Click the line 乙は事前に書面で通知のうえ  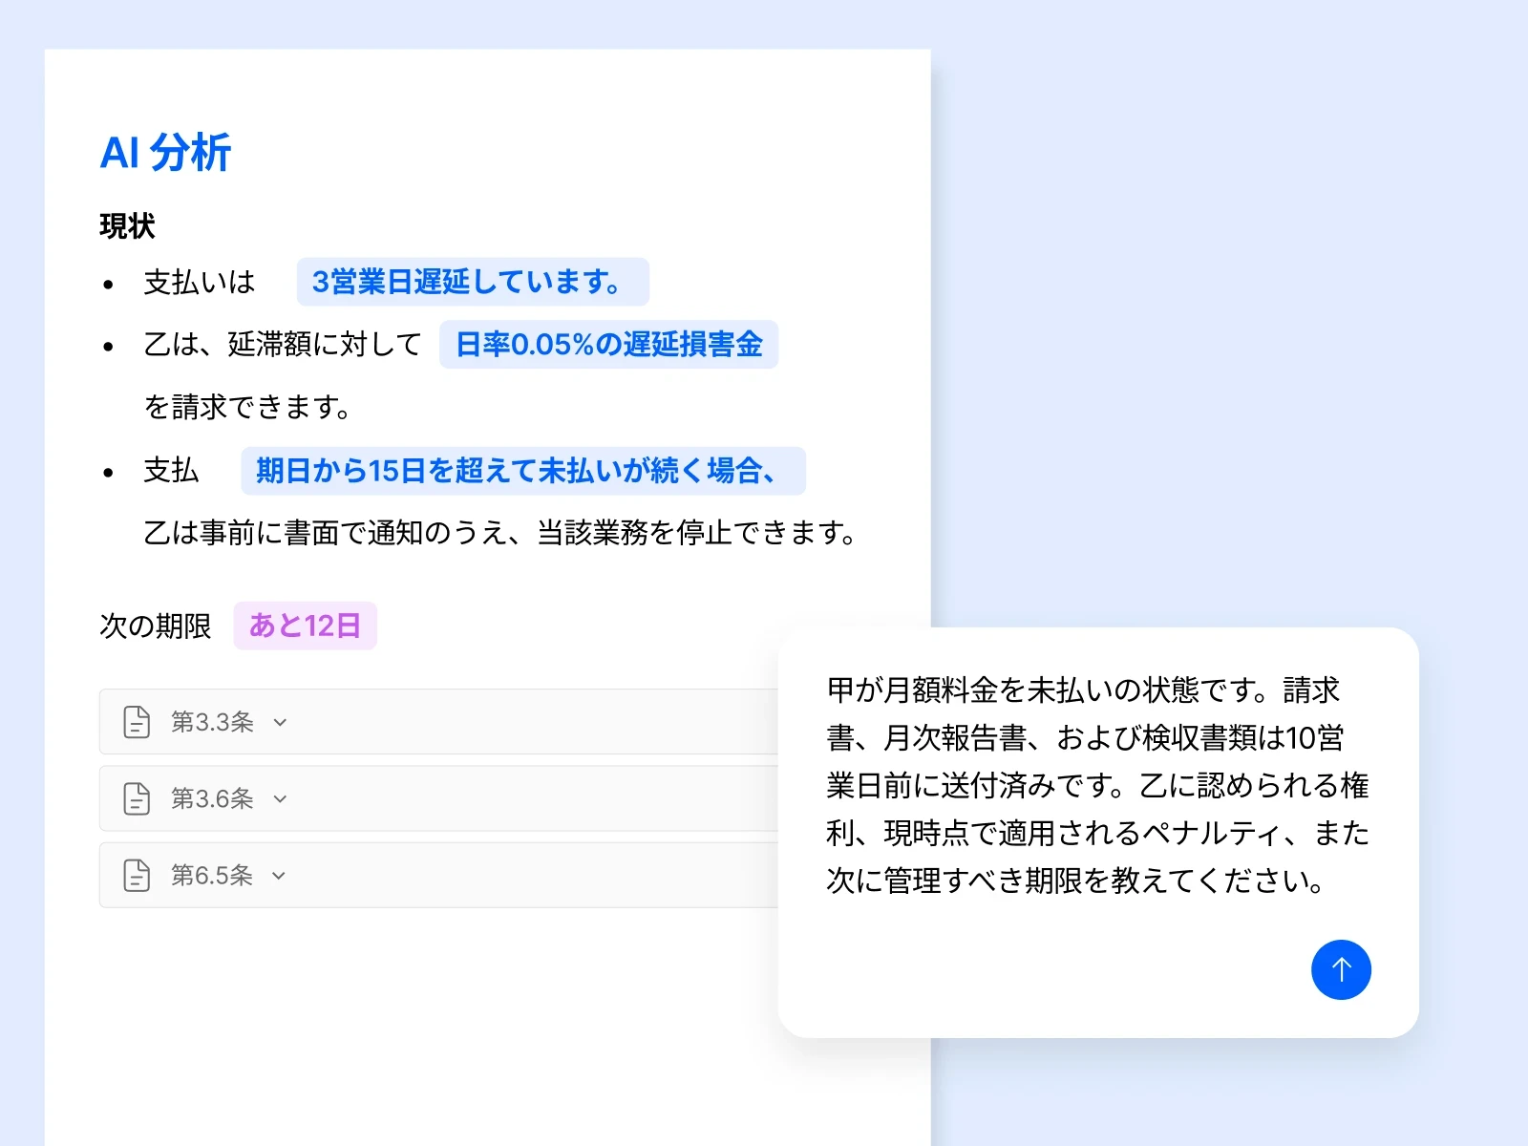tap(499, 532)
